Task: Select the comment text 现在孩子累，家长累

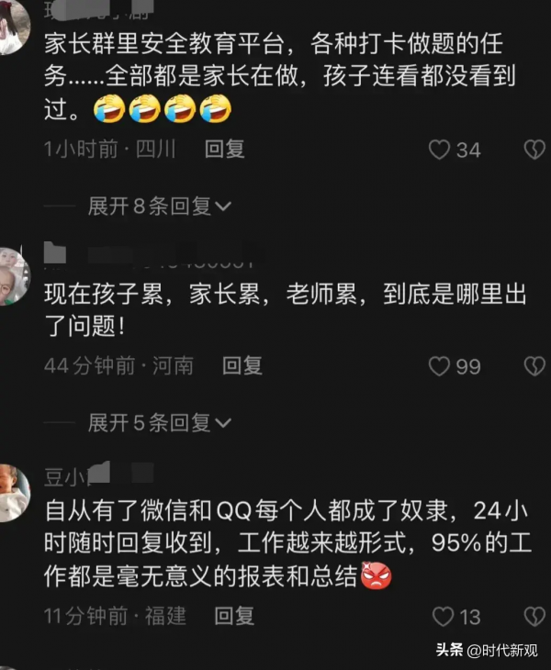Action: (x=285, y=310)
